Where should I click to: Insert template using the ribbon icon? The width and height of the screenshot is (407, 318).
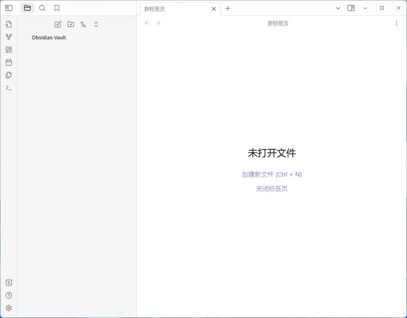click(x=9, y=75)
